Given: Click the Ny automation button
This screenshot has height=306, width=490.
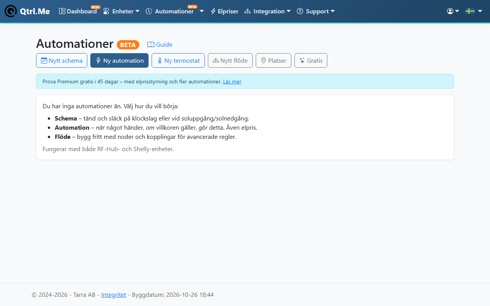Looking at the screenshot, I should pyautogui.click(x=119, y=60).
